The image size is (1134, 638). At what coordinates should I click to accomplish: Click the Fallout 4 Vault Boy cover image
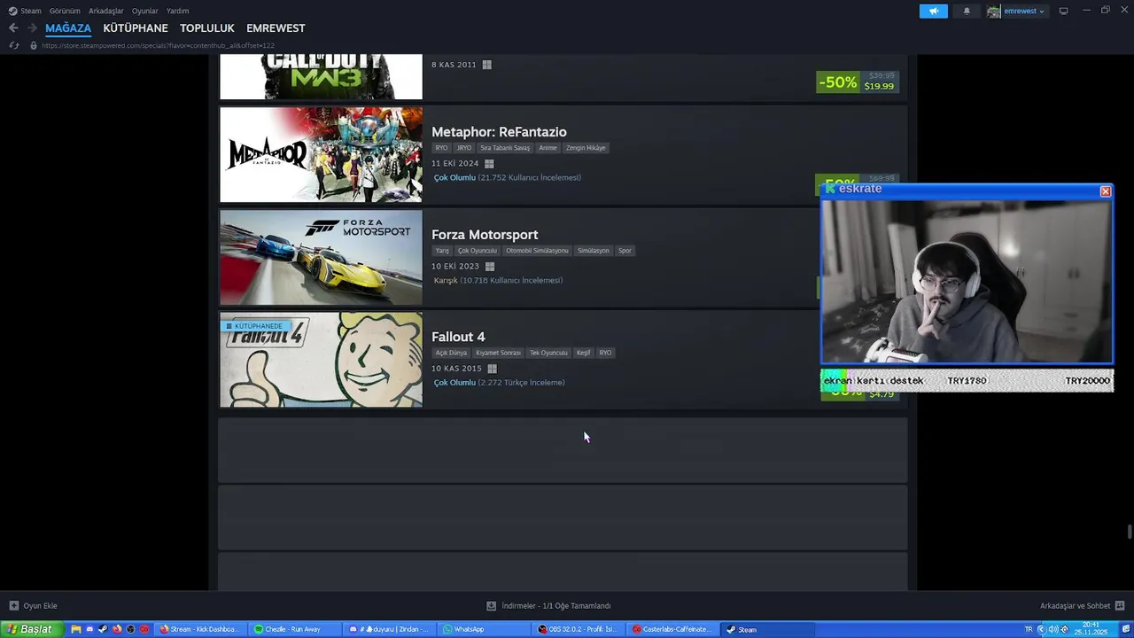(x=321, y=360)
